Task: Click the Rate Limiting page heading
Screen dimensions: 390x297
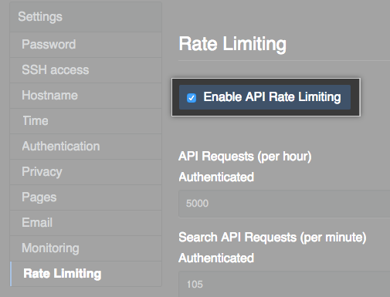Action: point(232,44)
